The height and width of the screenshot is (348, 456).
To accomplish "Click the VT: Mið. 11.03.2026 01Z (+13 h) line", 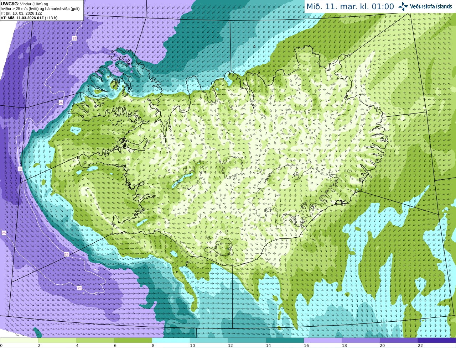I will click(x=29, y=18).
